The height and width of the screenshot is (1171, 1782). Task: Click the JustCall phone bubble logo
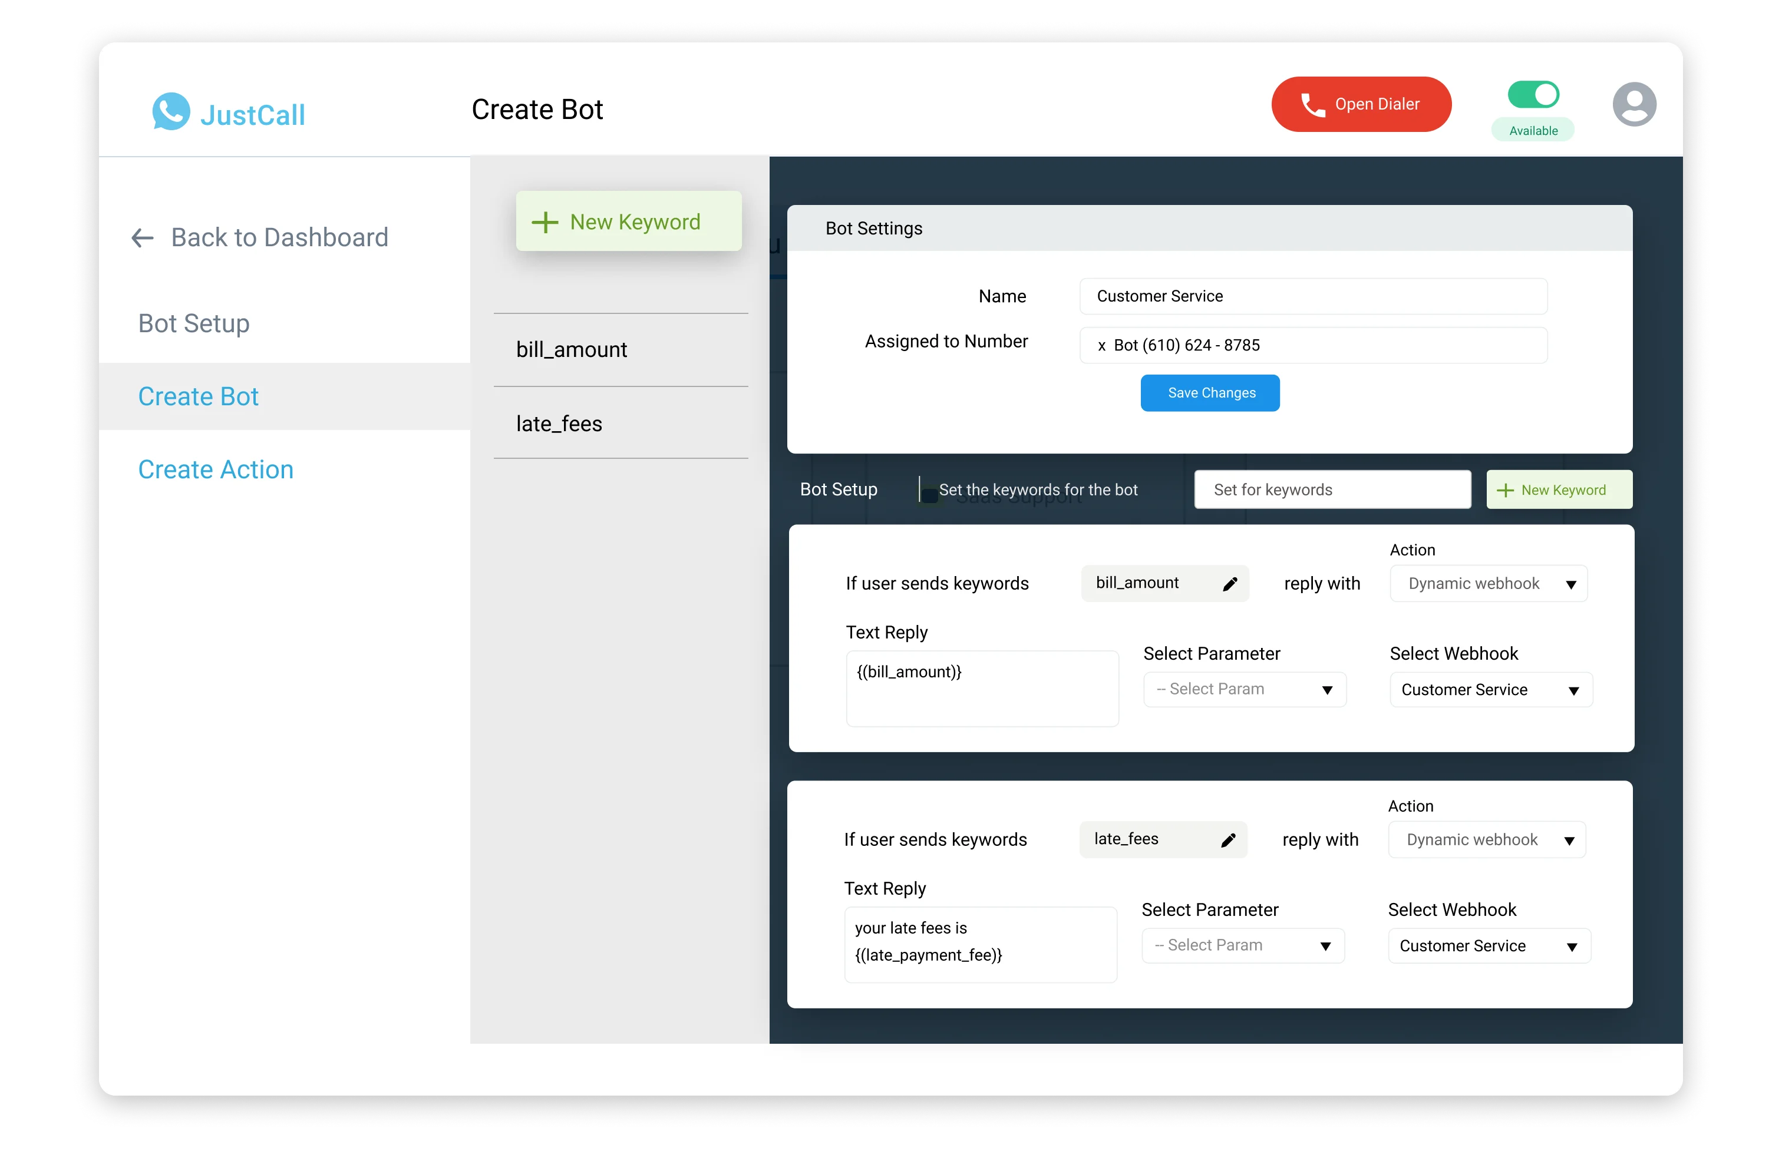point(171,111)
